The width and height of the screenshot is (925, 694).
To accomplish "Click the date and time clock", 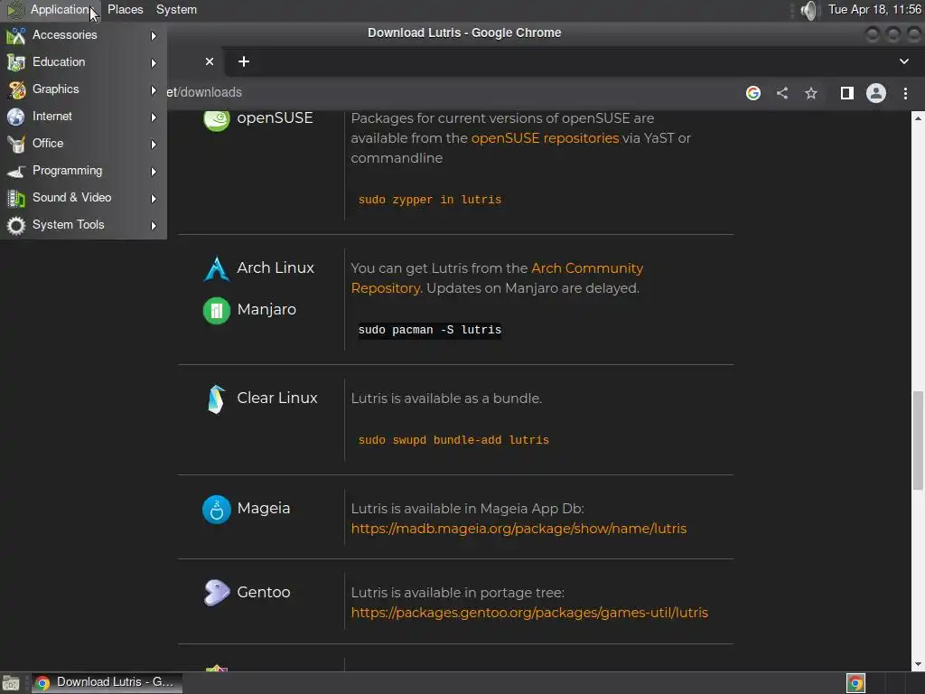I will coord(874,9).
